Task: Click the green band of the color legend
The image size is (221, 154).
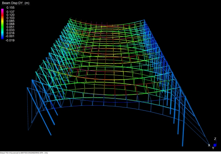Action: (x=3, y=25)
